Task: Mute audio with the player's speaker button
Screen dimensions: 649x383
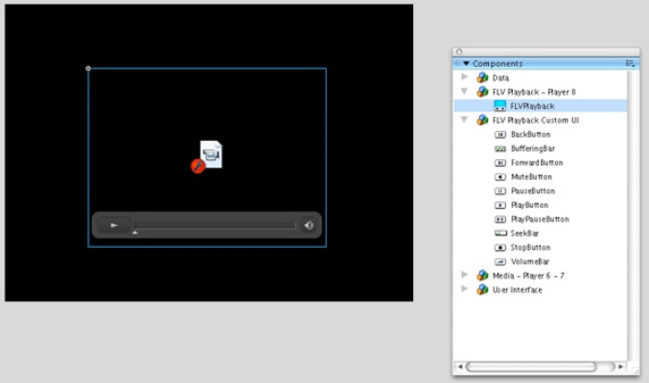Action: pyautogui.click(x=309, y=226)
